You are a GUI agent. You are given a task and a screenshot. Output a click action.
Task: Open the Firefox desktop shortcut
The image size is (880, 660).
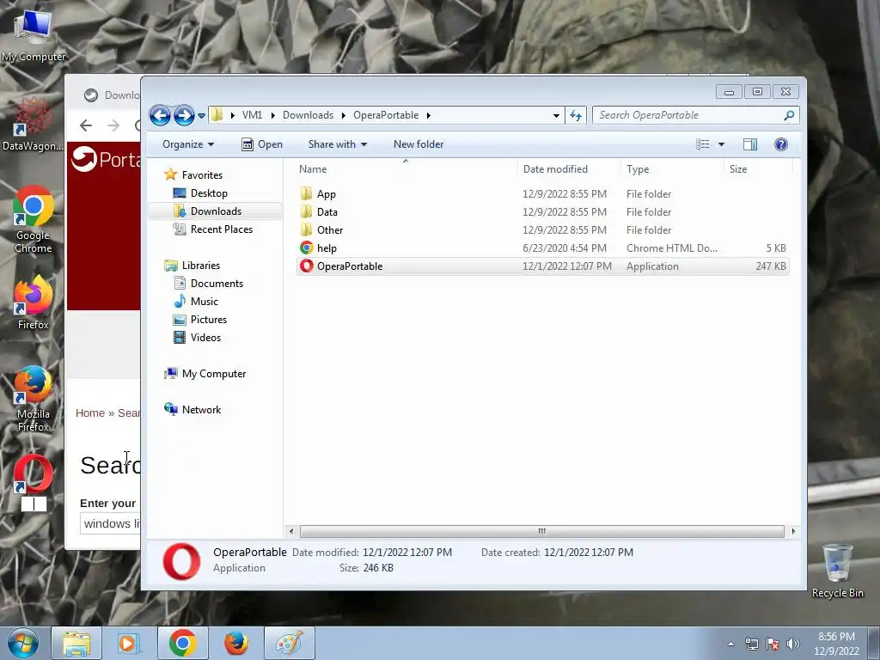click(x=34, y=303)
